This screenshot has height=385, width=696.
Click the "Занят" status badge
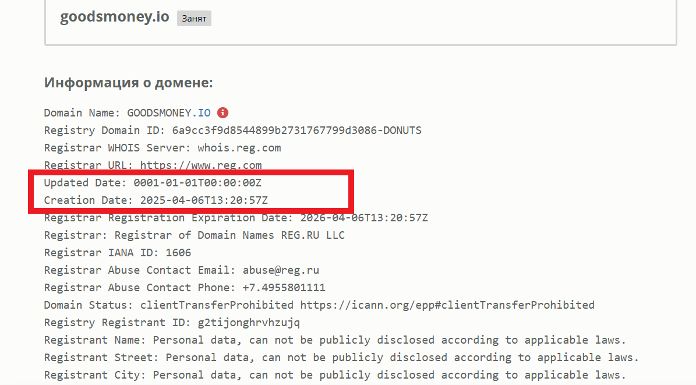click(194, 19)
